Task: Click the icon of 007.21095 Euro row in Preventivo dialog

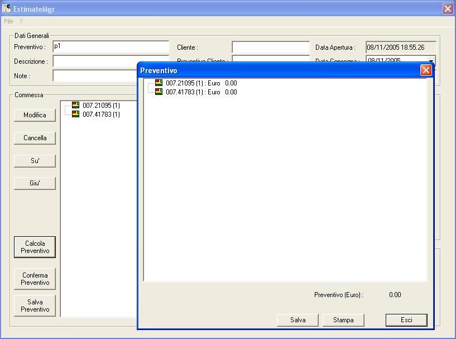Action: click(159, 83)
